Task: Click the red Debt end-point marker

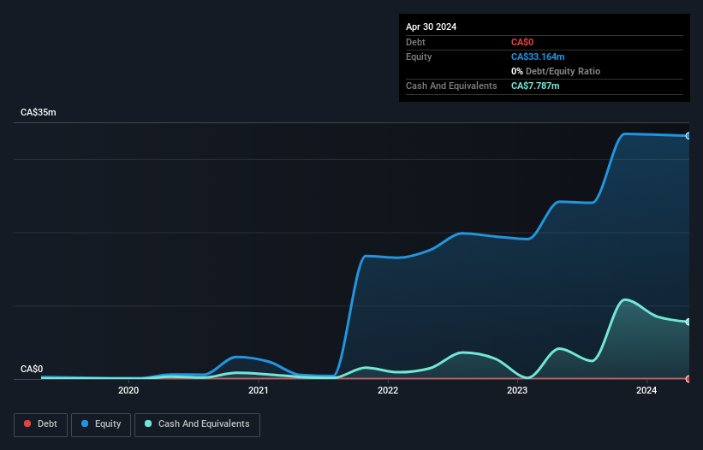Action: click(688, 379)
